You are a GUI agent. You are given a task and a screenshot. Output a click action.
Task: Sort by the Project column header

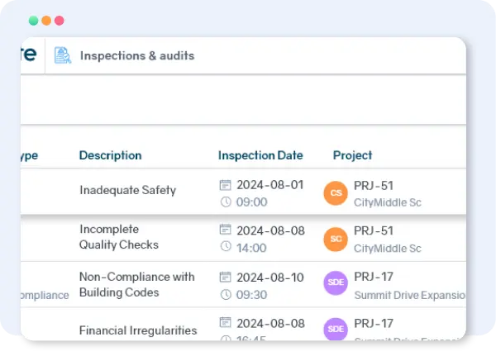352,155
